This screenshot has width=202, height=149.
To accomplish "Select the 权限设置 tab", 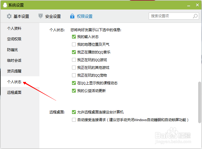I will pyautogui.click(x=81, y=16).
